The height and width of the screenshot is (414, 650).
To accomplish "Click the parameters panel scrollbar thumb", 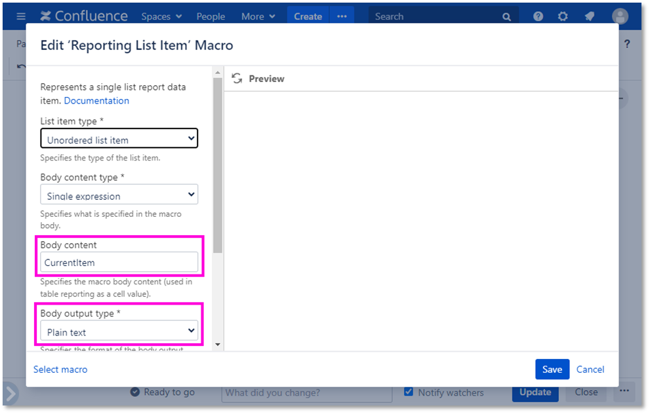I will click(x=218, y=165).
